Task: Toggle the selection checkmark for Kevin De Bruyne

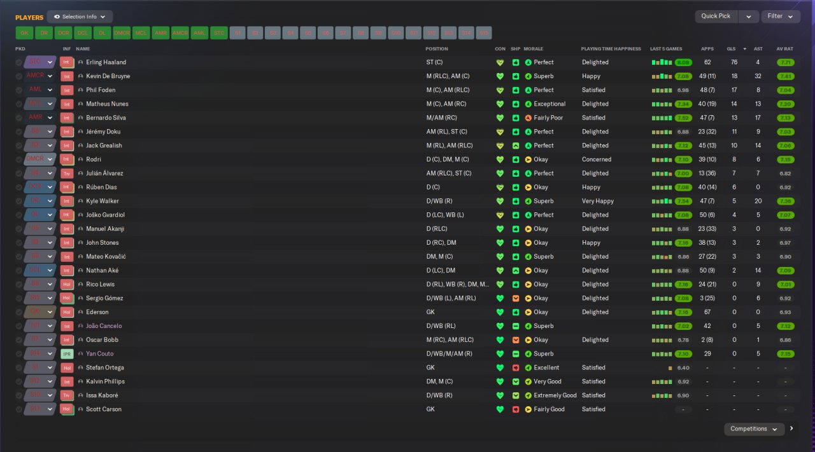Action: [19, 76]
